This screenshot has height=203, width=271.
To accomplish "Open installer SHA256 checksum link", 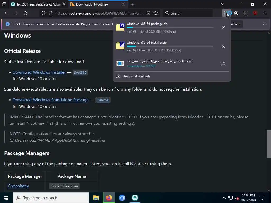I will (x=80, y=72).
